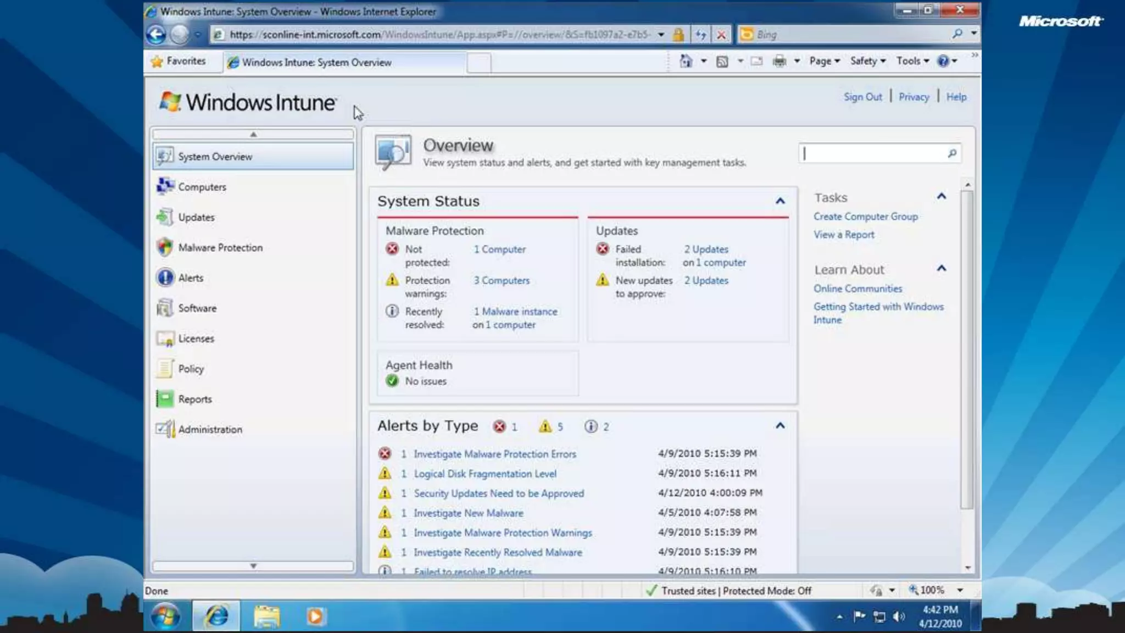
Task: Click the Windows Start button
Action: pyautogui.click(x=165, y=616)
